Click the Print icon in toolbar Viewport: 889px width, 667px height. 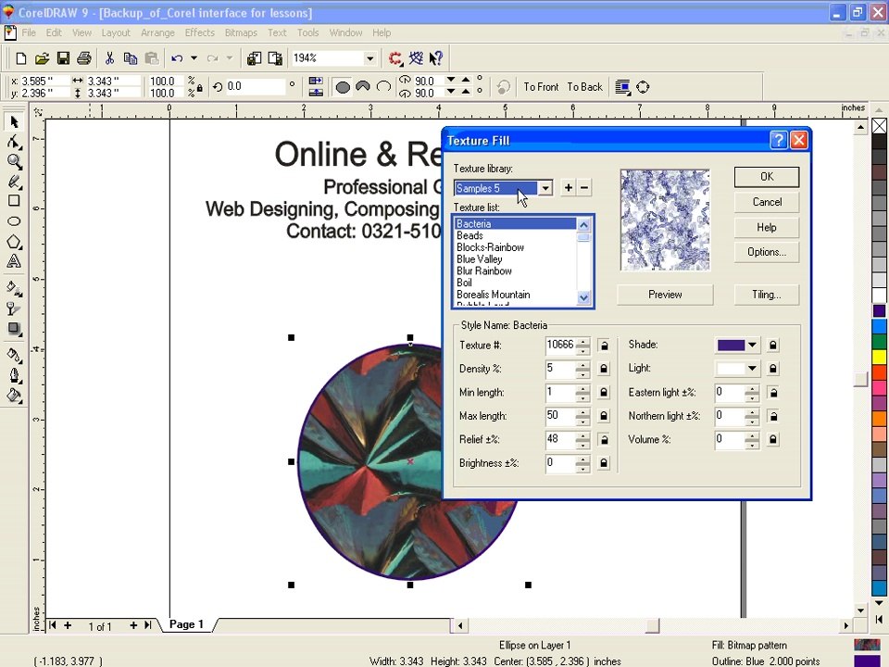pyautogui.click(x=84, y=58)
